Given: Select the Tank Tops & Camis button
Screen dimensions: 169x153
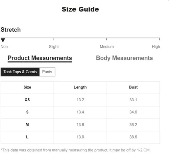Looking at the screenshot, I should click(x=20, y=72).
